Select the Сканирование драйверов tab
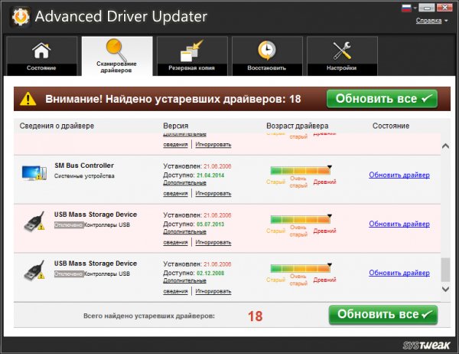The height and width of the screenshot is (354, 459). click(117, 56)
